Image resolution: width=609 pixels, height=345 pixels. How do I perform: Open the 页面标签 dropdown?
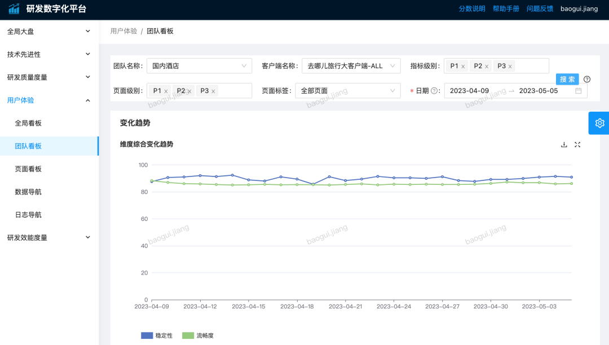(x=347, y=91)
